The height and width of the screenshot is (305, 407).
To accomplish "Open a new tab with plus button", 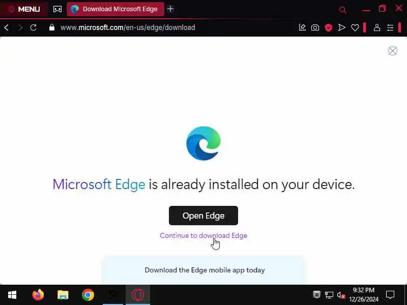I will (170, 9).
